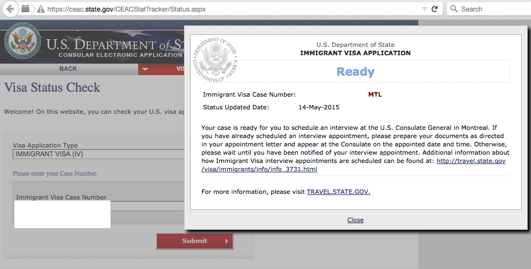Expand the Visa Application Type dropdown
531x269 pixels.
98,154
